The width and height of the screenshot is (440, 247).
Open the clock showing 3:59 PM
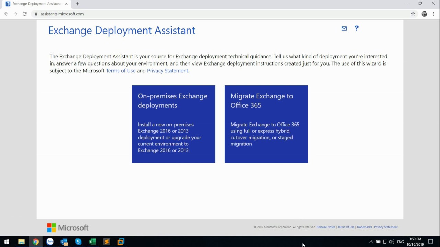click(415, 242)
